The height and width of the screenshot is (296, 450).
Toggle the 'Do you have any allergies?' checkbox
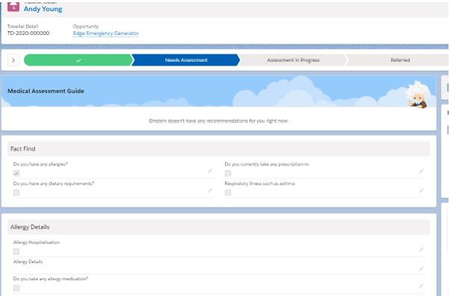point(16,173)
